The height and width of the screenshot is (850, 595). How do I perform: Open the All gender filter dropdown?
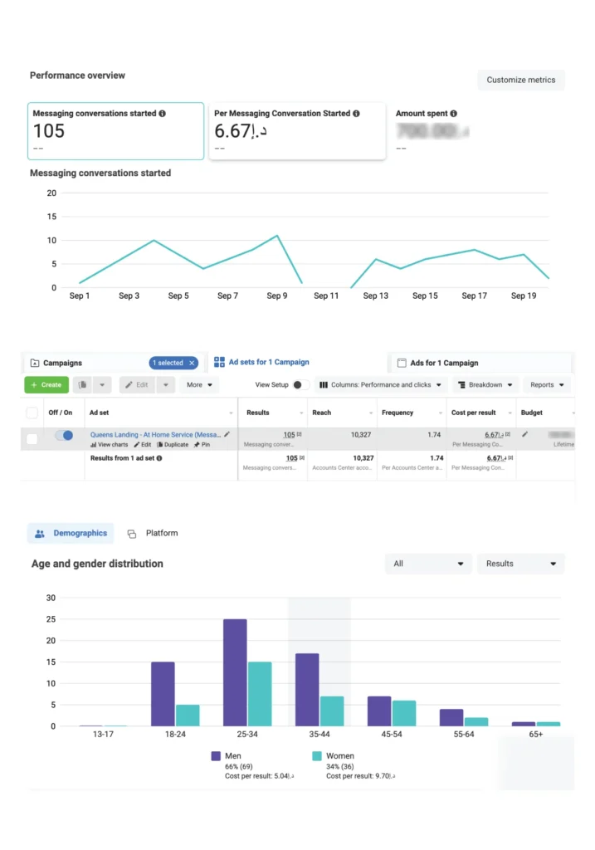click(x=428, y=564)
